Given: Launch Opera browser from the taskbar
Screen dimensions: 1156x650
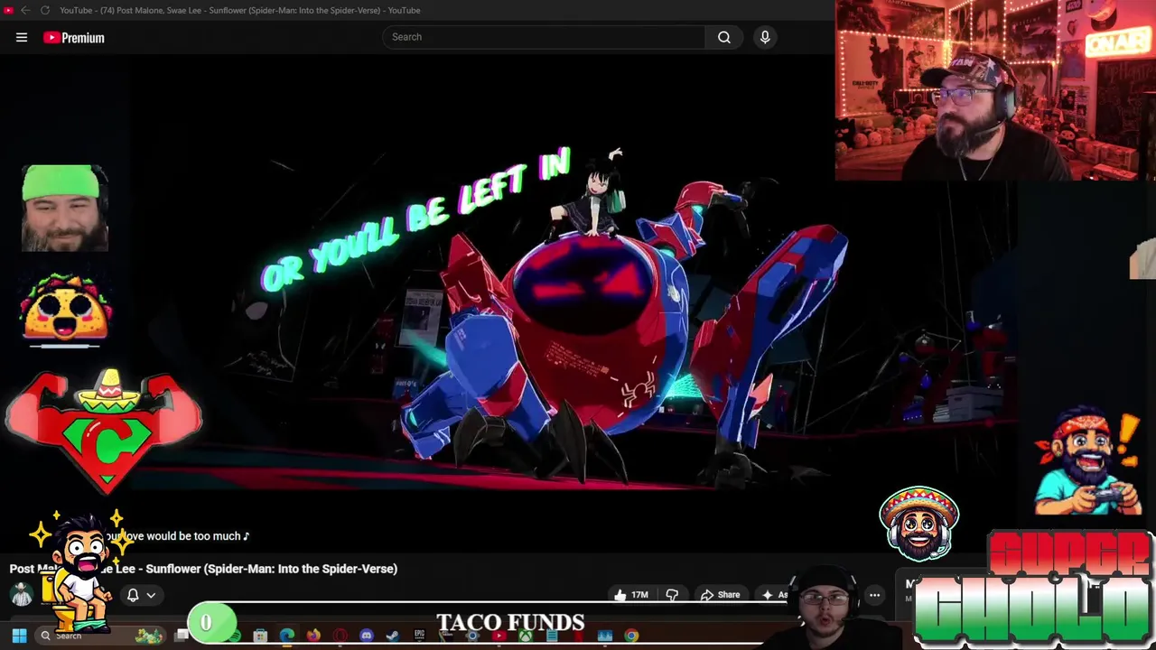Looking at the screenshot, I should [340, 636].
